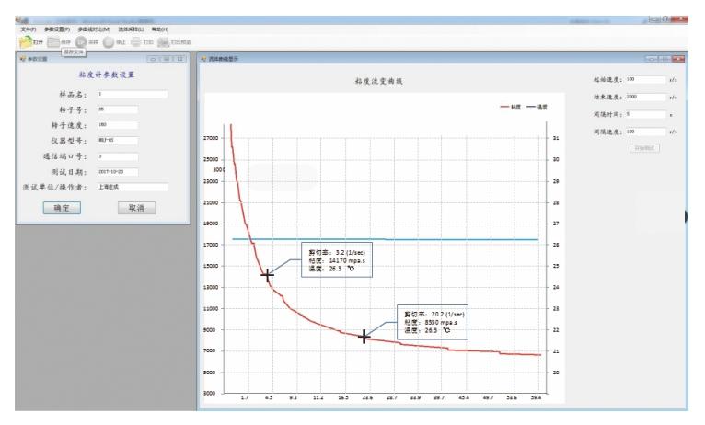Open the 多曲线对比(M) menu
The height and width of the screenshot is (425, 705).
point(94,29)
